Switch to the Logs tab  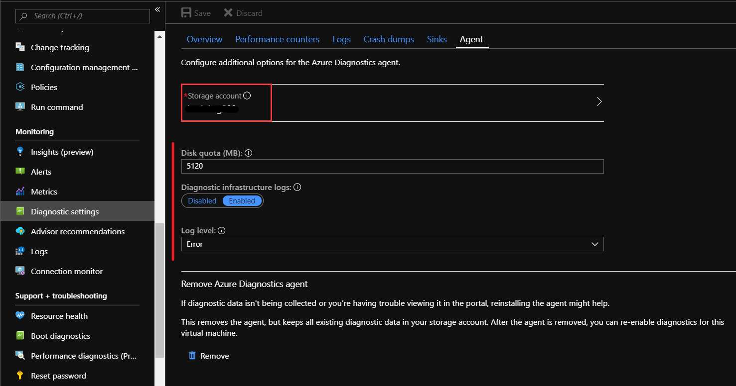[342, 39]
